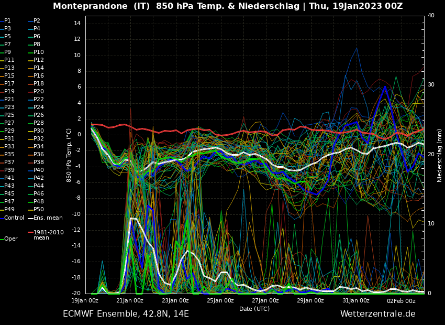
Task: Click the P48 legend entry
Action: tap(38, 202)
